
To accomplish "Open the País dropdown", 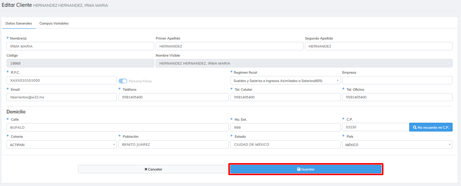I will (397, 145).
